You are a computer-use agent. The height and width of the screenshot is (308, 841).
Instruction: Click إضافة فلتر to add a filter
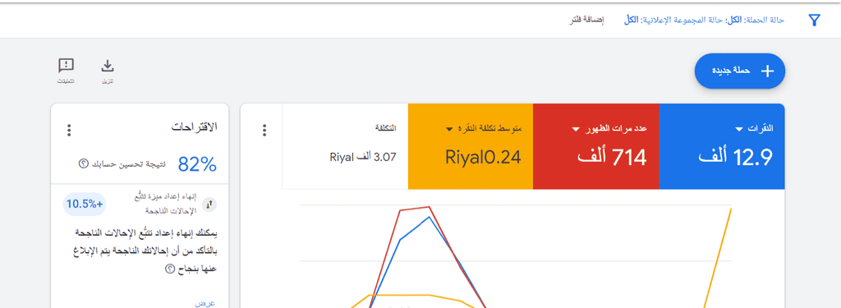(586, 21)
